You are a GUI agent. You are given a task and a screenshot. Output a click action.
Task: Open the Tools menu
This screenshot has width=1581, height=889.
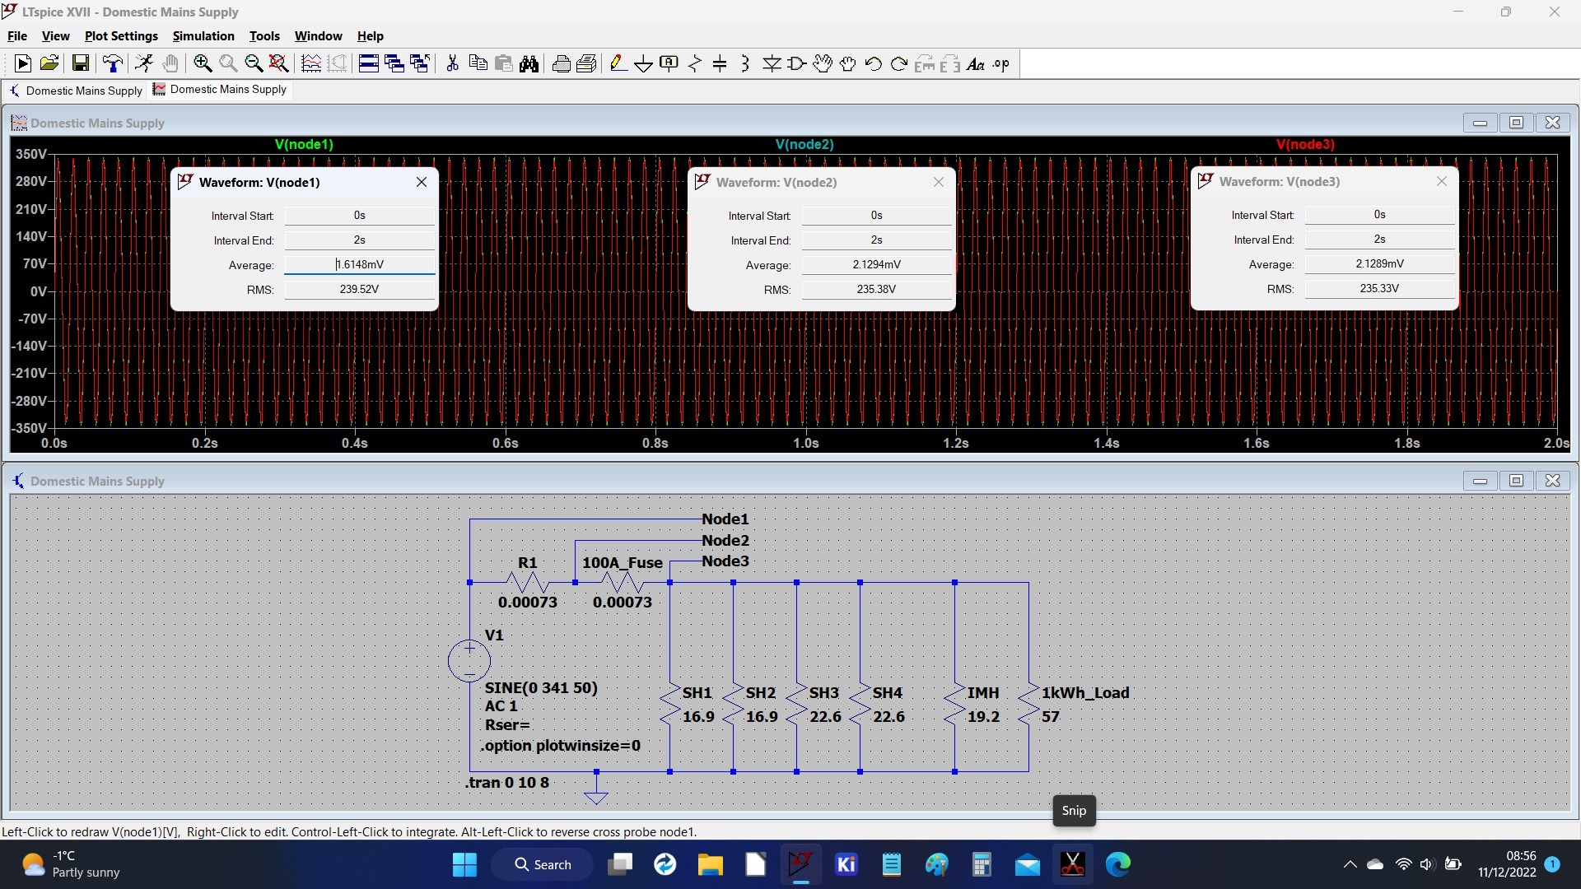click(264, 35)
